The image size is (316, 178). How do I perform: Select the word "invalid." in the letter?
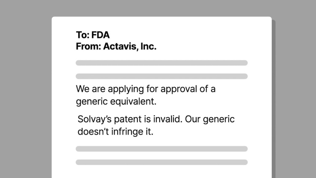click(168, 119)
